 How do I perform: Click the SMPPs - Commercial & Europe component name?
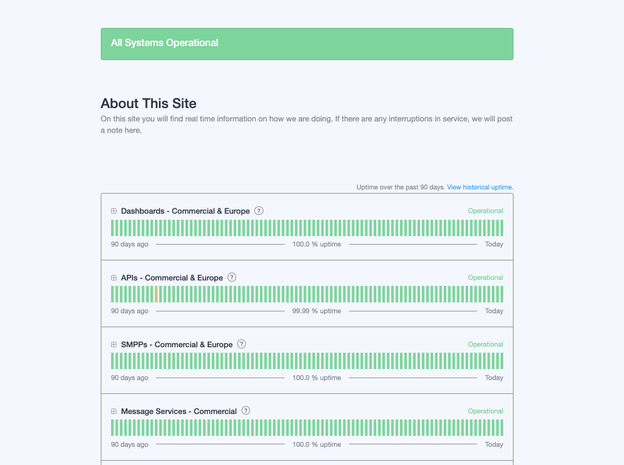coord(177,345)
